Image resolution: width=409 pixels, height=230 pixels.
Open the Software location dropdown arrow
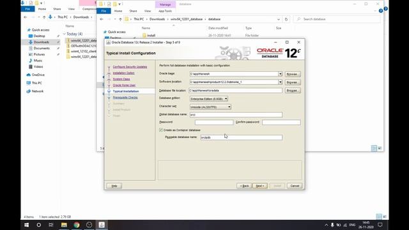tap(280, 82)
